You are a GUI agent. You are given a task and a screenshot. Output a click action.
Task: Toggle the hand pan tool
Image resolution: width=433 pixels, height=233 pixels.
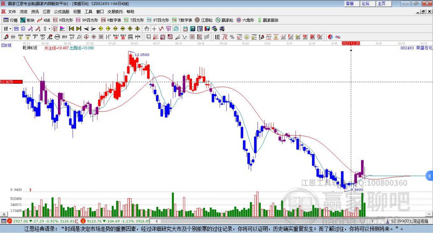(x=147, y=29)
